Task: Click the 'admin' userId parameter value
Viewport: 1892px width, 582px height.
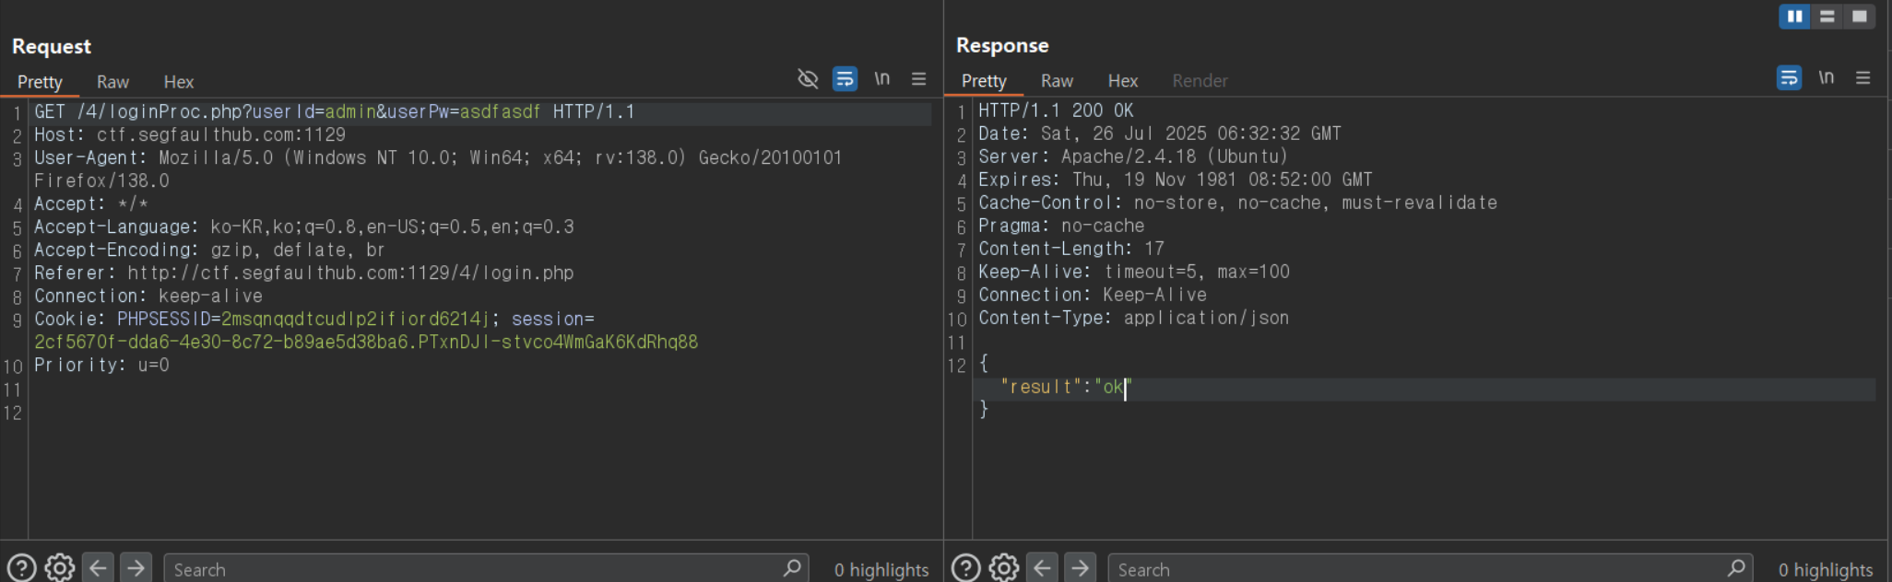Action: pos(350,112)
